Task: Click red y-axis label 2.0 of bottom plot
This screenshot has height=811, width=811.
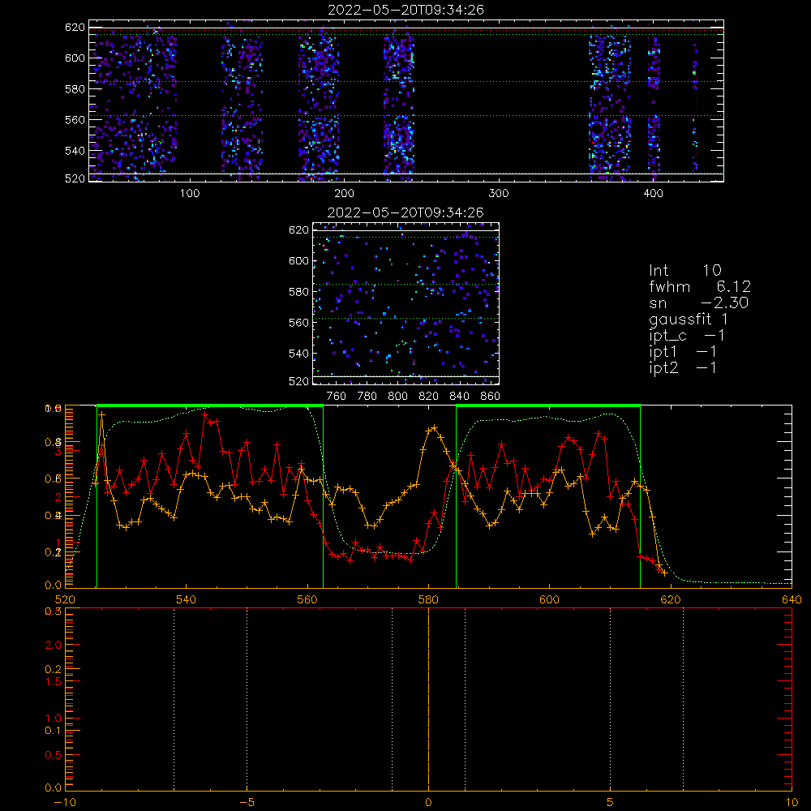Action: click(x=54, y=645)
